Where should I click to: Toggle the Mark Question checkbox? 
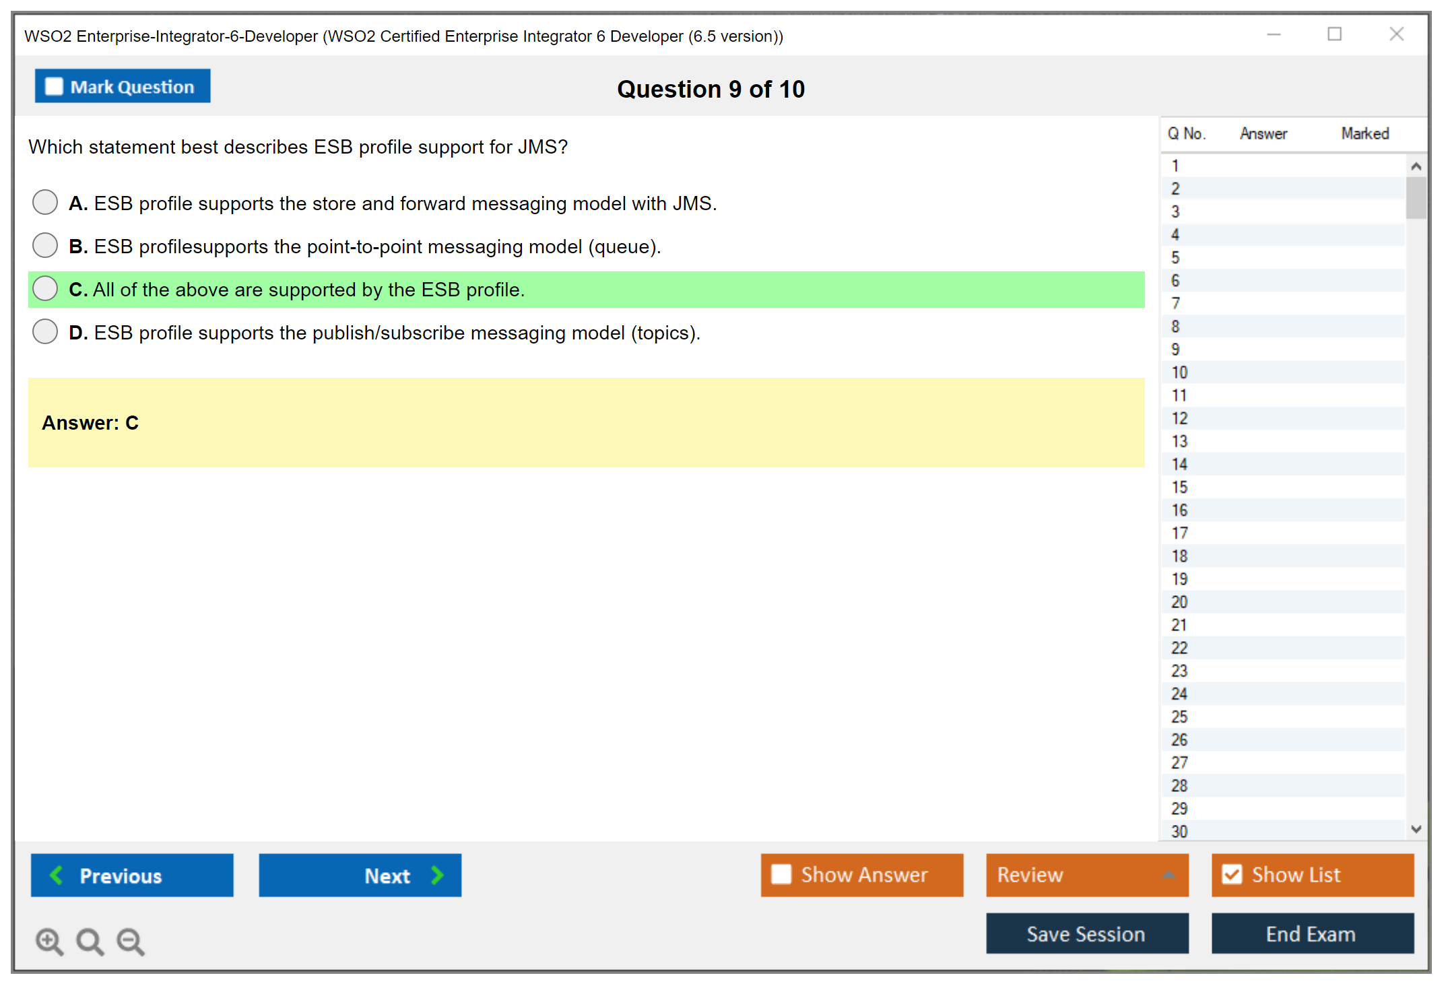click(54, 87)
